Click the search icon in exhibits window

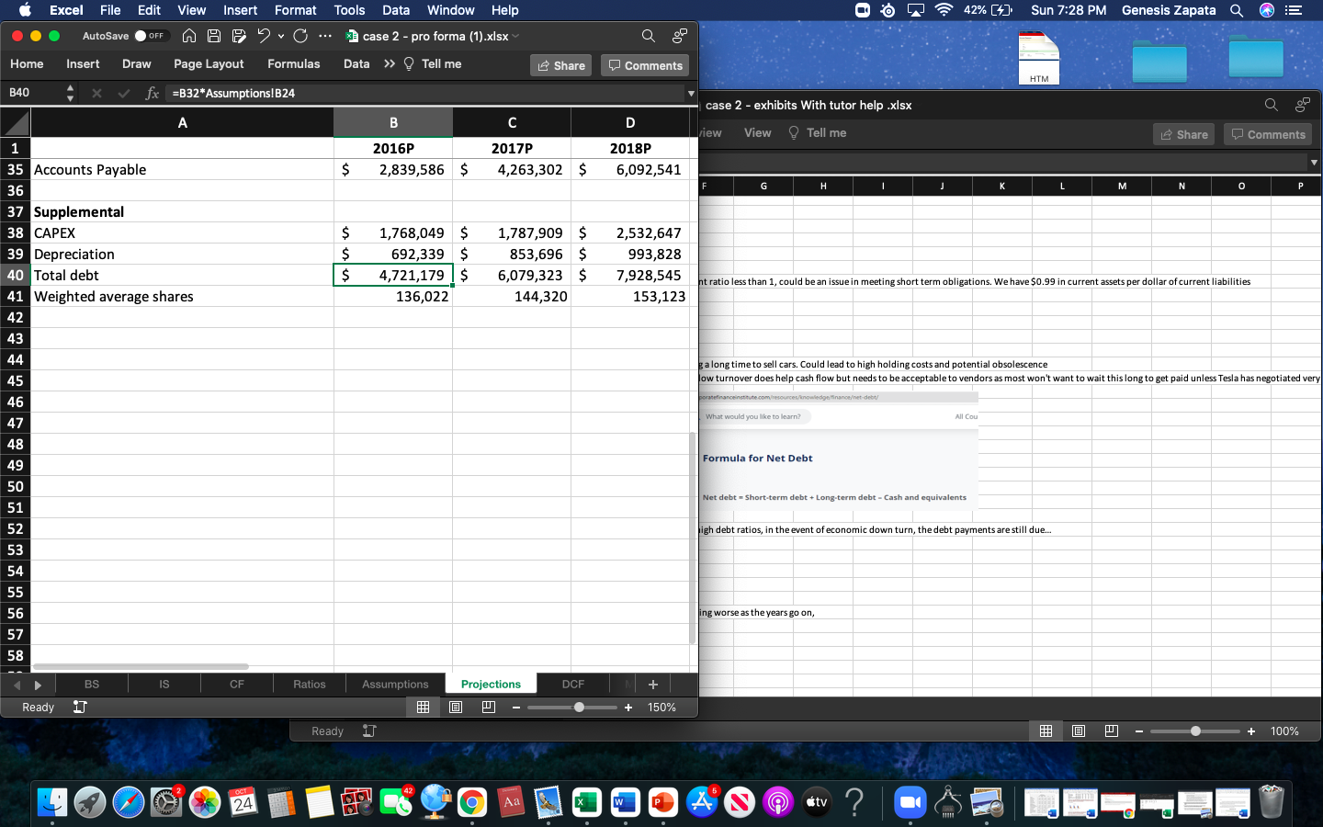[x=1272, y=105]
